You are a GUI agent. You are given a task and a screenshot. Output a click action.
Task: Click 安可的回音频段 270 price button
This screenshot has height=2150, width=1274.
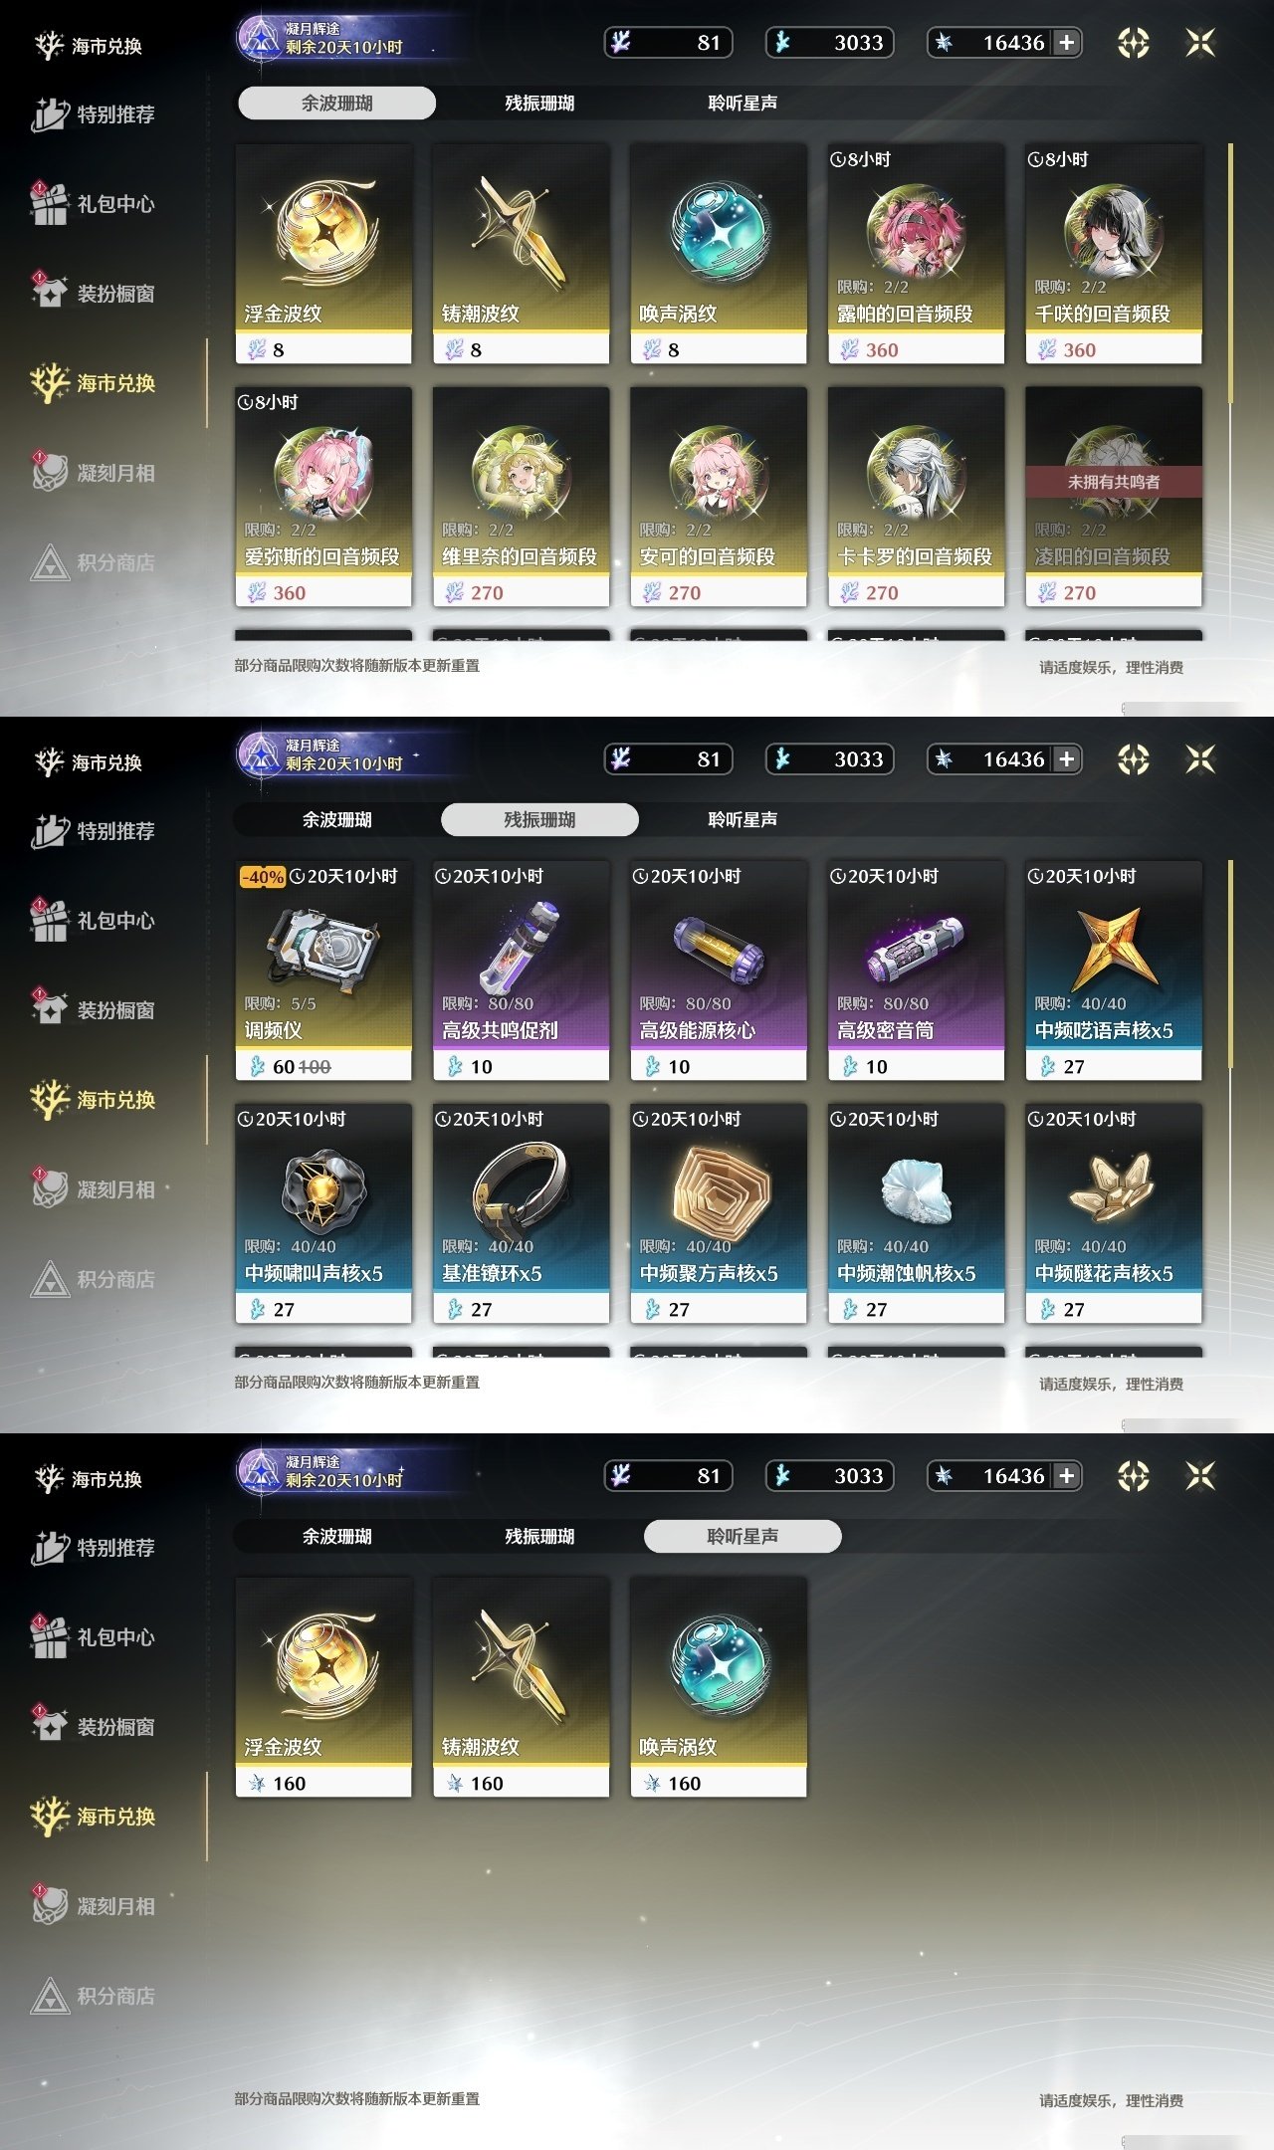tap(719, 592)
